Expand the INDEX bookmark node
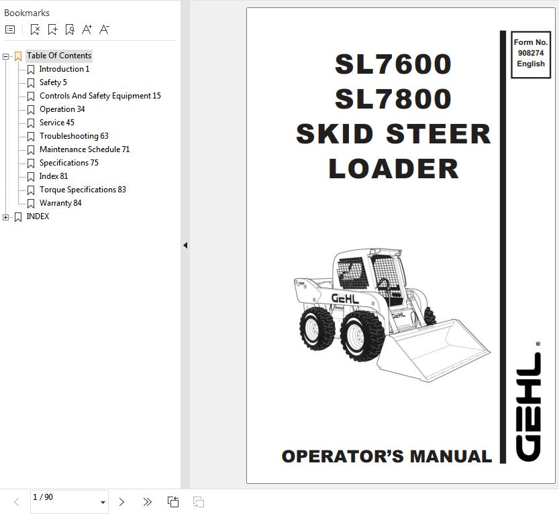Image resolution: width=559 pixels, height=514 pixels. click(x=5, y=218)
